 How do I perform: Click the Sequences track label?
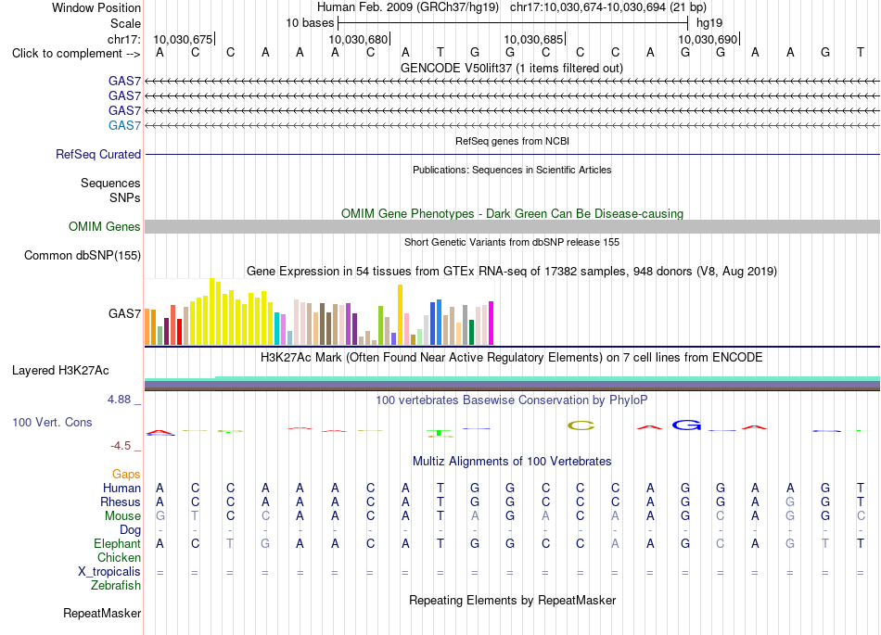coord(110,183)
